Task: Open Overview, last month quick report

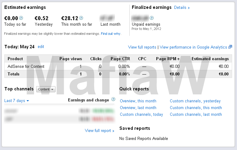Action: pyautogui.click(x=138, y=108)
